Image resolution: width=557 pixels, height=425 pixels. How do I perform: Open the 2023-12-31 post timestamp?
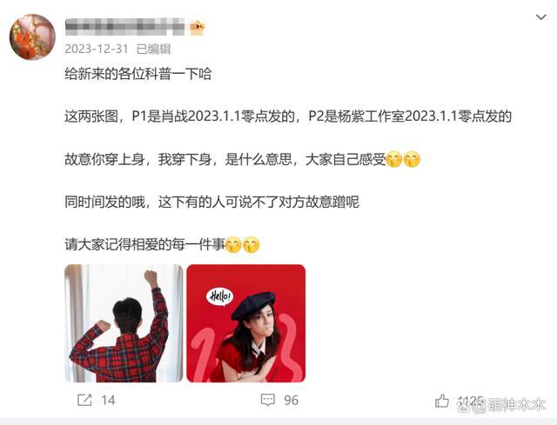pyautogui.click(x=97, y=49)
